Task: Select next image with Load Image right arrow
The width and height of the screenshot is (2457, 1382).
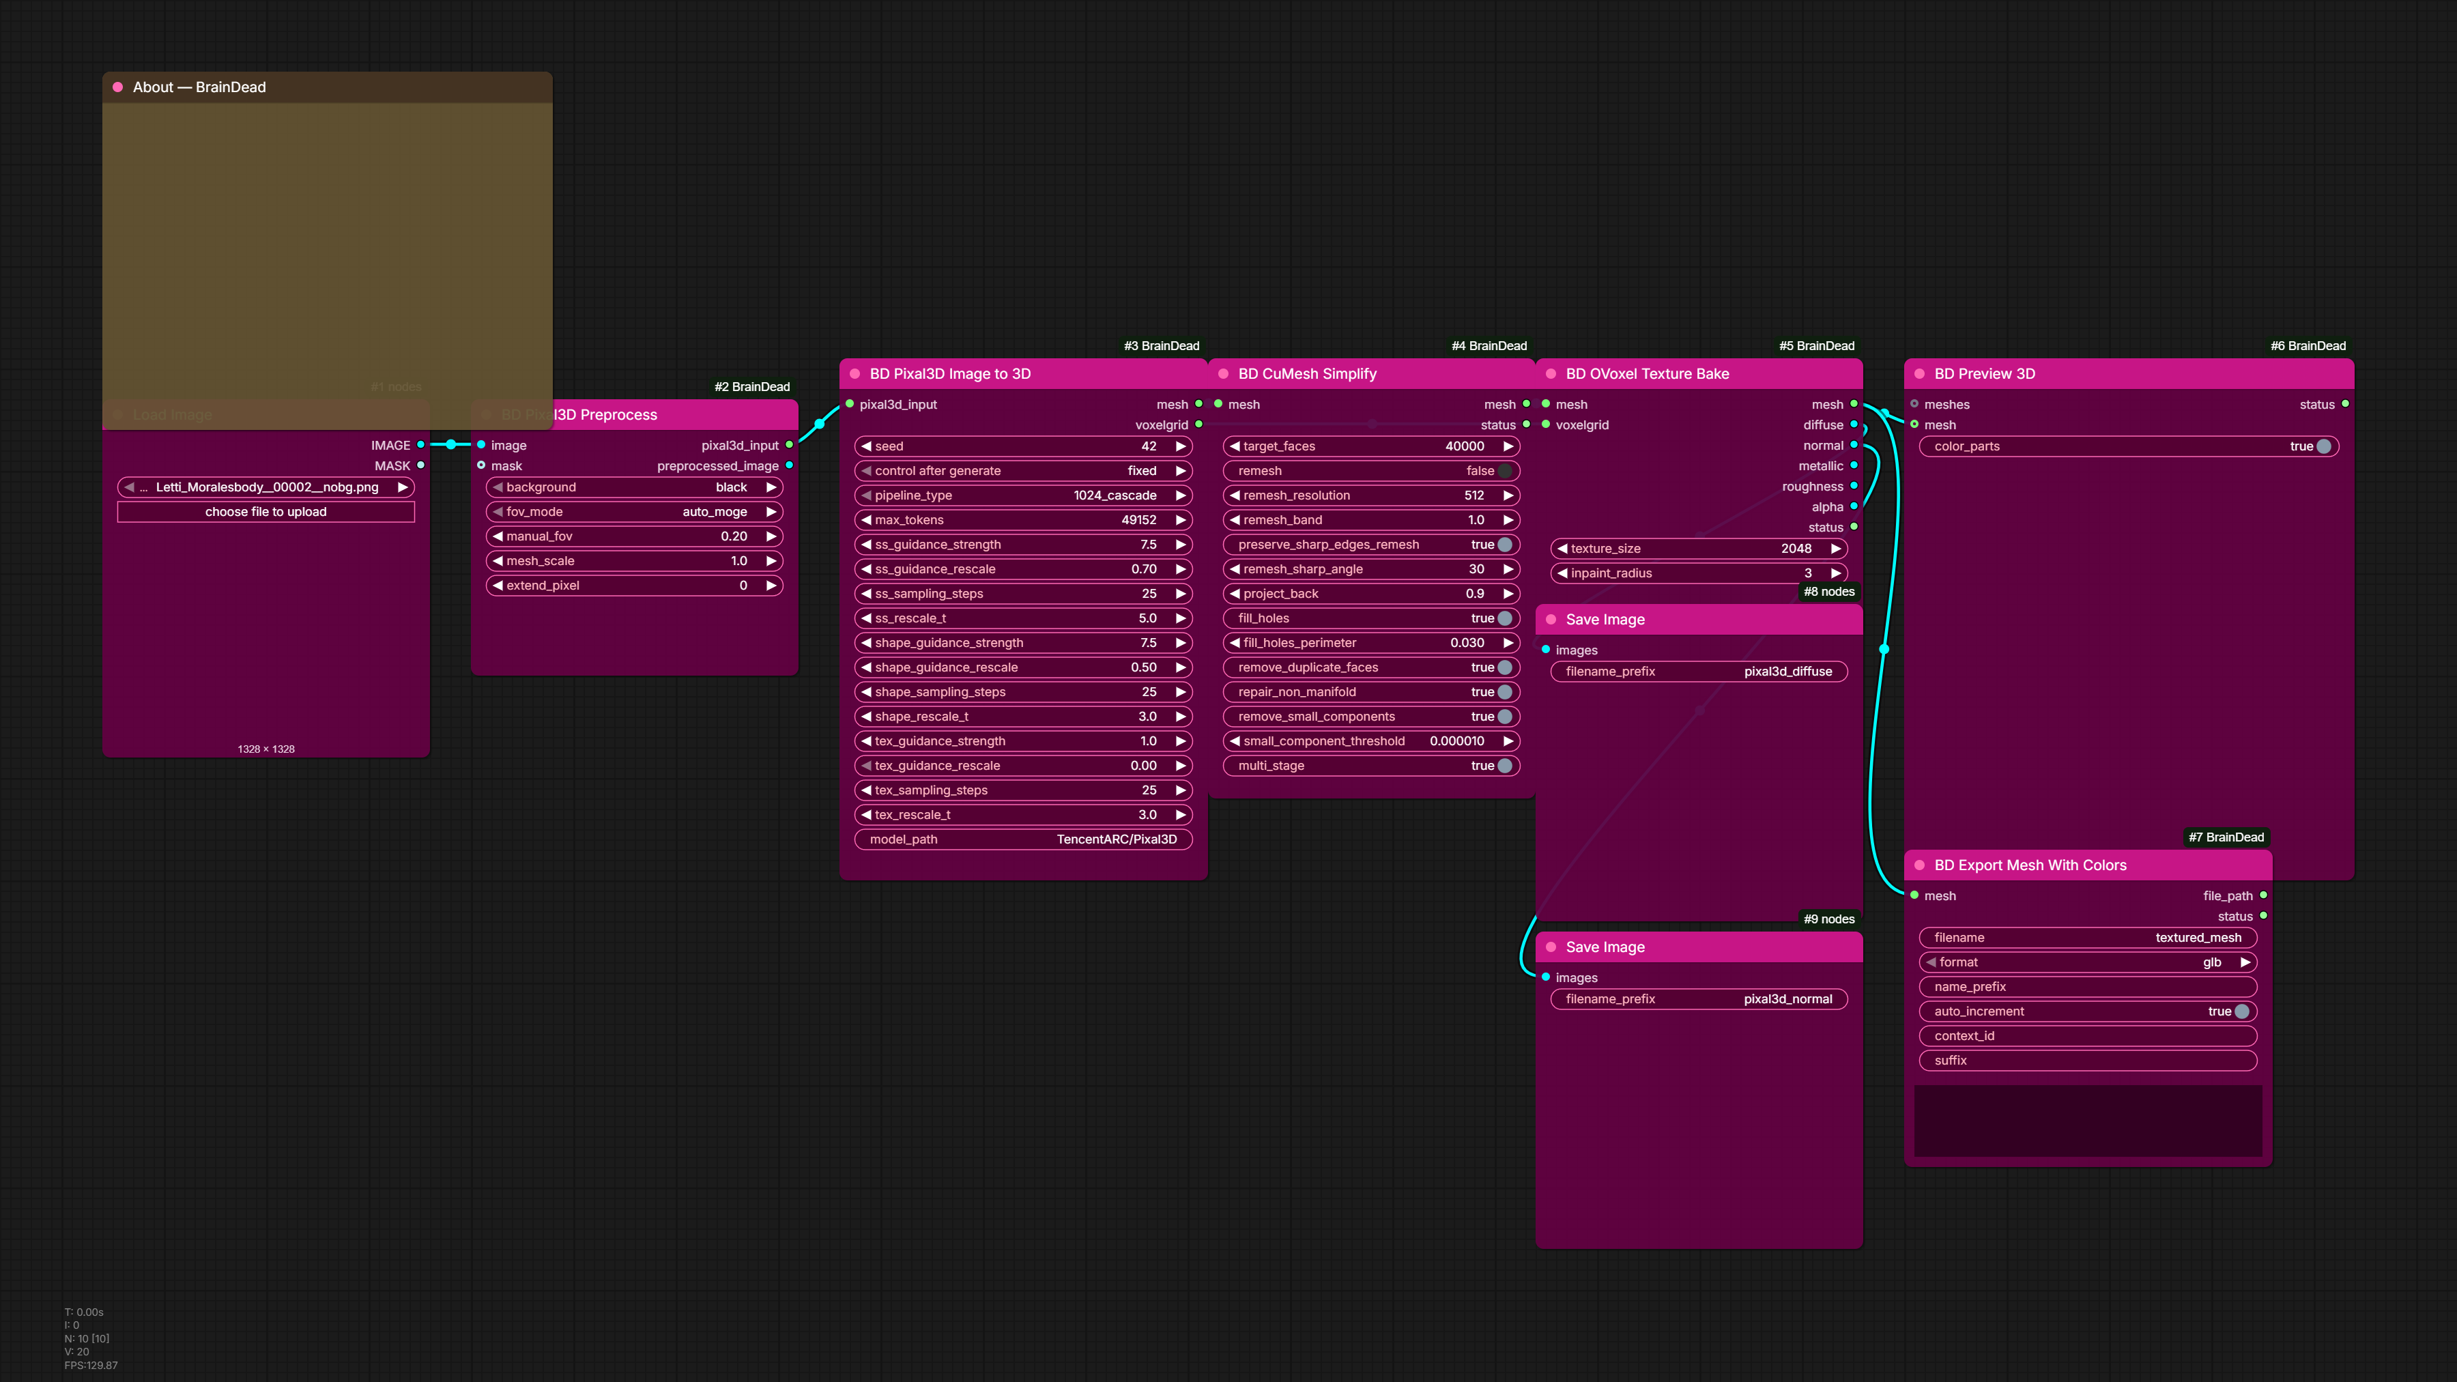Action: pyautogui.click(x=403, y=487)
